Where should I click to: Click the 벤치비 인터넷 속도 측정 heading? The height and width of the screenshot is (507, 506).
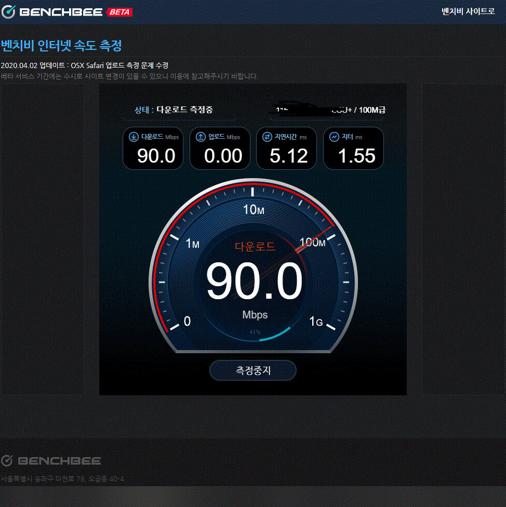point(61,46)
